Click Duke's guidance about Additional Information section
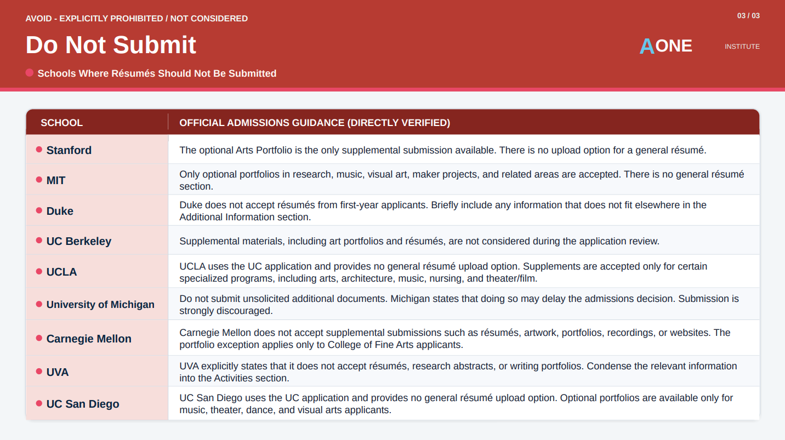This screenshot has height=440, width=785. (x=443, y=211)
